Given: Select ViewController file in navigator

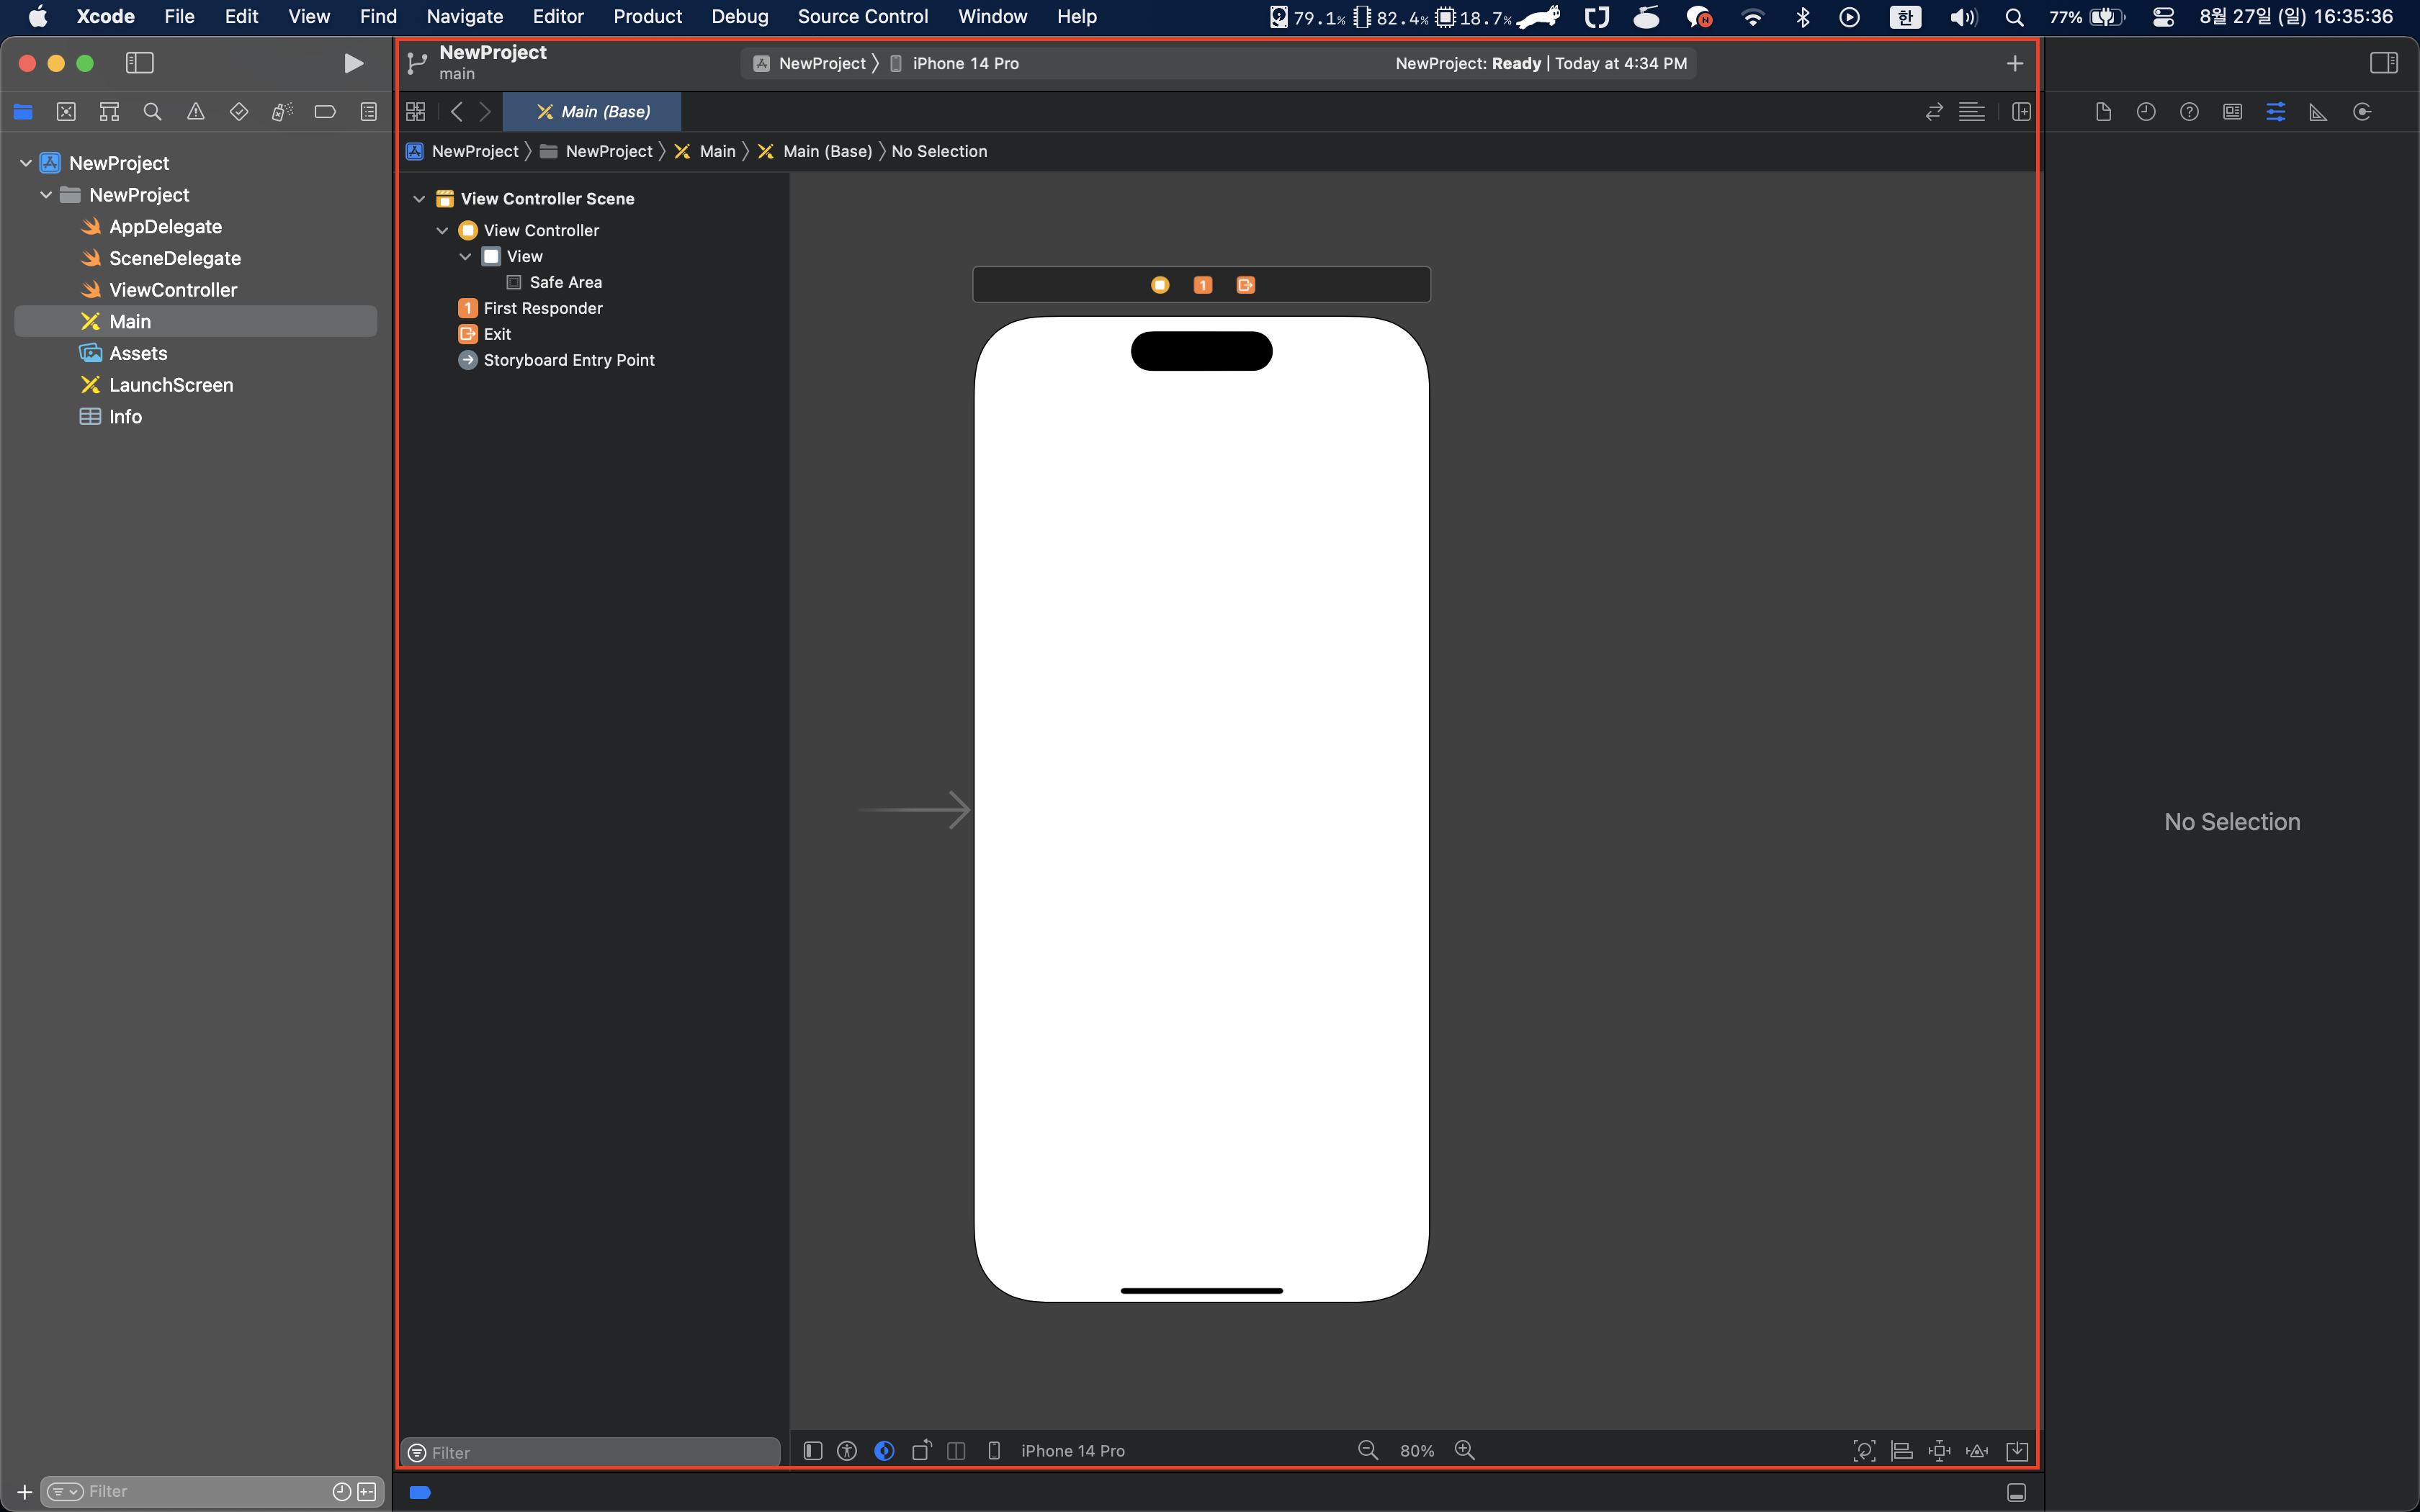Looking at the screenshot, I should click(172, 290).
